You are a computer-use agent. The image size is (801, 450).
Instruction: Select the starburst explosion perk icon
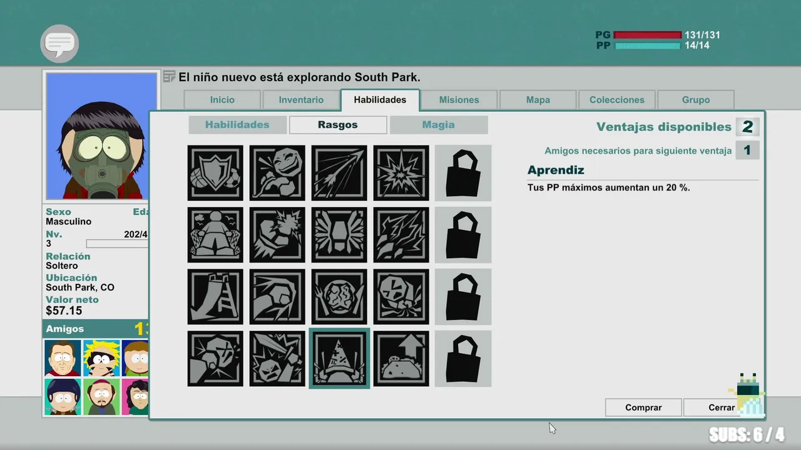click(401, 173)
